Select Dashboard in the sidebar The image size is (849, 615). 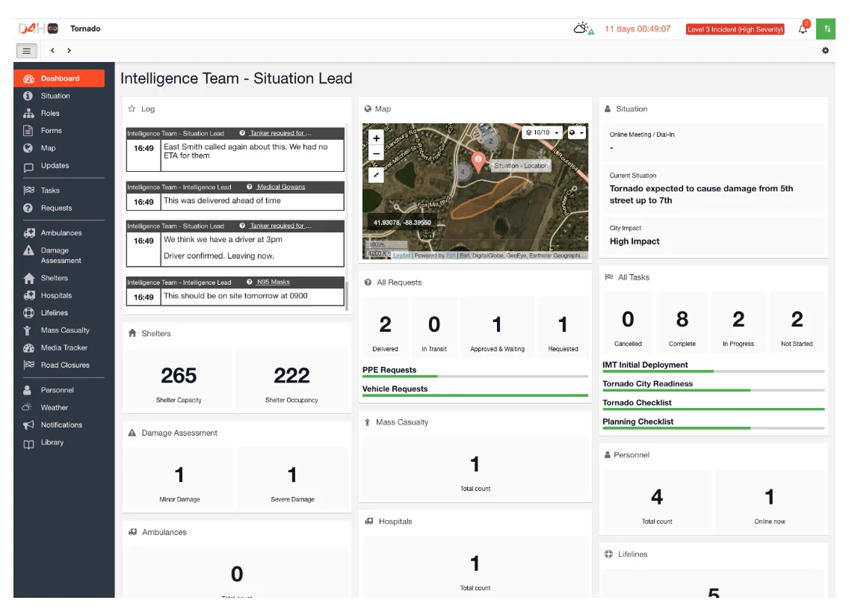click(x=59, y=78)
